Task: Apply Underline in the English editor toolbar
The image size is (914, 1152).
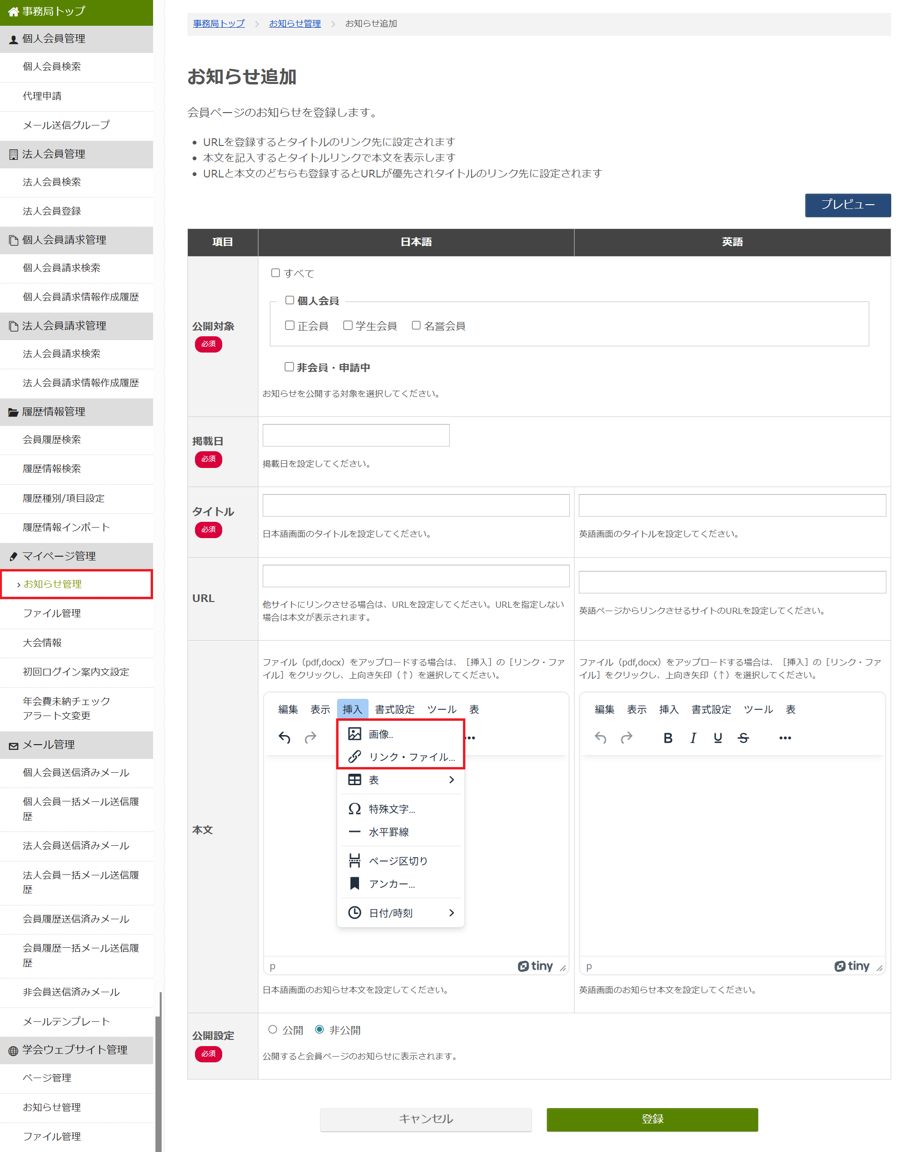Action: tap(718, 737)
